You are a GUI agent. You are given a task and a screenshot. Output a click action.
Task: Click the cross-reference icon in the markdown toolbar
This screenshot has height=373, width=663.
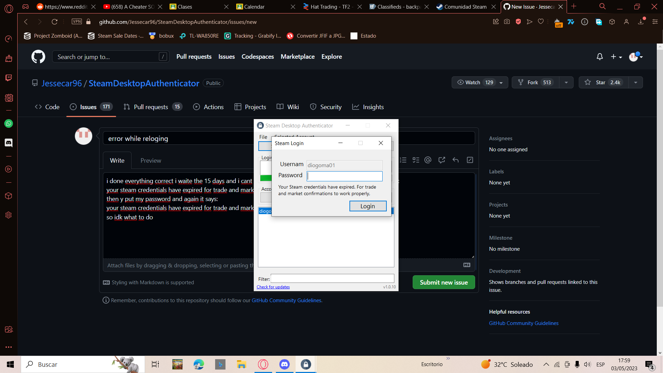pyautogui.click(x=442, y=160)
